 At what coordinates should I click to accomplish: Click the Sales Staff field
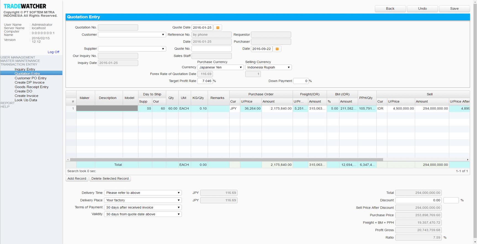click(x=211, y=56)
